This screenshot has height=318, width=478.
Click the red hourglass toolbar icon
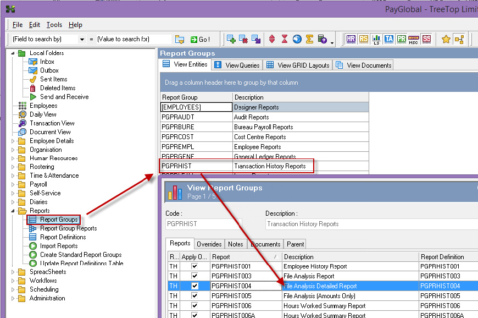tap(285, 39)
